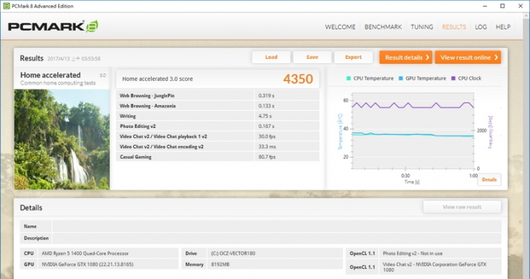530x279 pixels.
Task: Toggle the CPU Clock legend swatch
Action: click(453, 79)
